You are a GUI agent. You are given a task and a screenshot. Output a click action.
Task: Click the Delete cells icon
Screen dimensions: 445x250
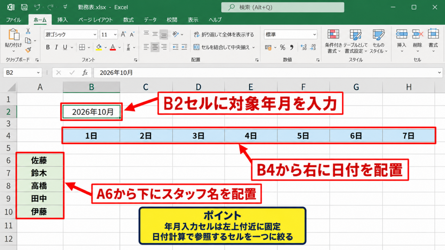(x=418, y=34)
